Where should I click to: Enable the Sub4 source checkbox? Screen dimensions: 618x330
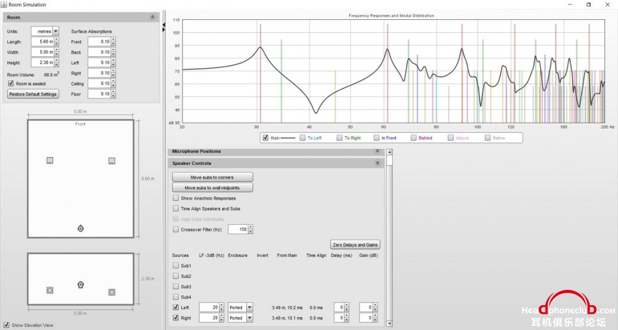tap(176, 297)
